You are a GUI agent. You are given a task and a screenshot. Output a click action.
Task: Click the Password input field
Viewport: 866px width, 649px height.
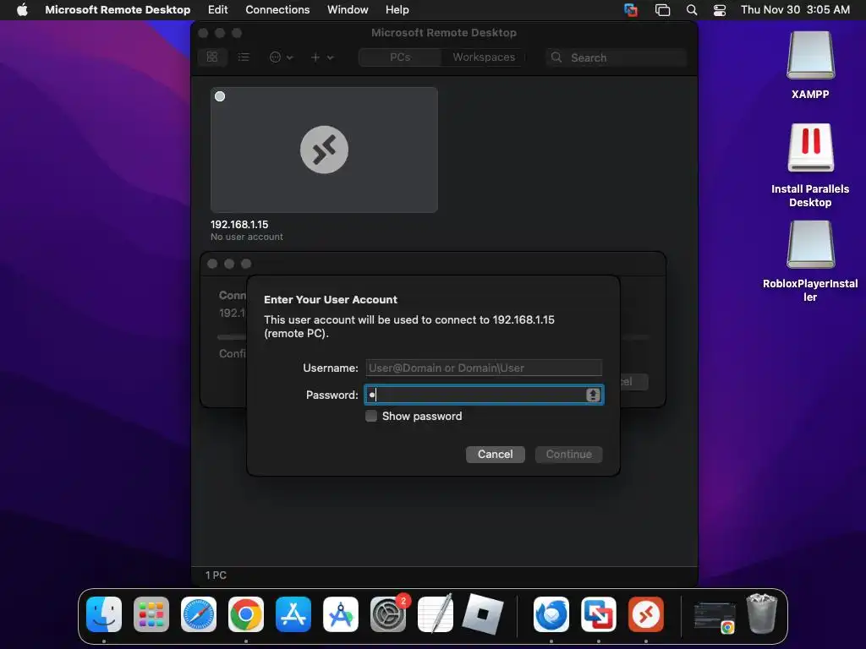coord(484,395)
